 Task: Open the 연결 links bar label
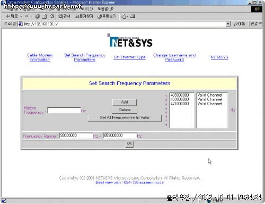pos(254,23)
